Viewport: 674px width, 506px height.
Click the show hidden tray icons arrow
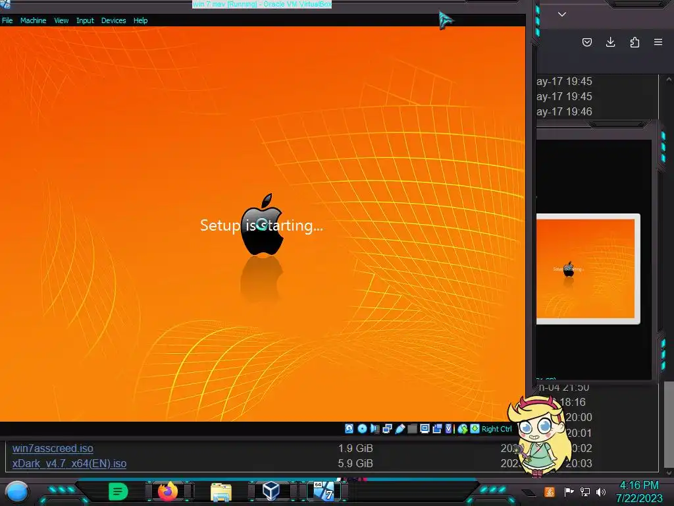point(529,493)
